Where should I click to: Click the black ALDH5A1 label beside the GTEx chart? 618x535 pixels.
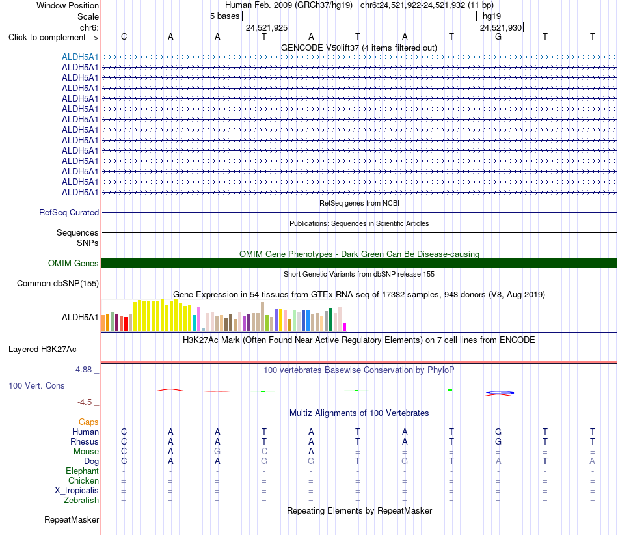click(80, 317)
